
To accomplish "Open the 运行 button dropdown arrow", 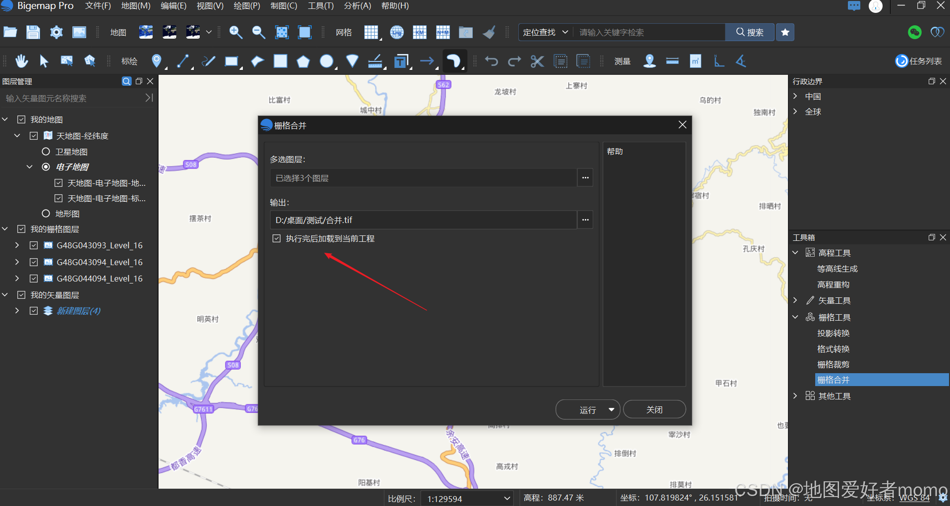I will 612,409.
